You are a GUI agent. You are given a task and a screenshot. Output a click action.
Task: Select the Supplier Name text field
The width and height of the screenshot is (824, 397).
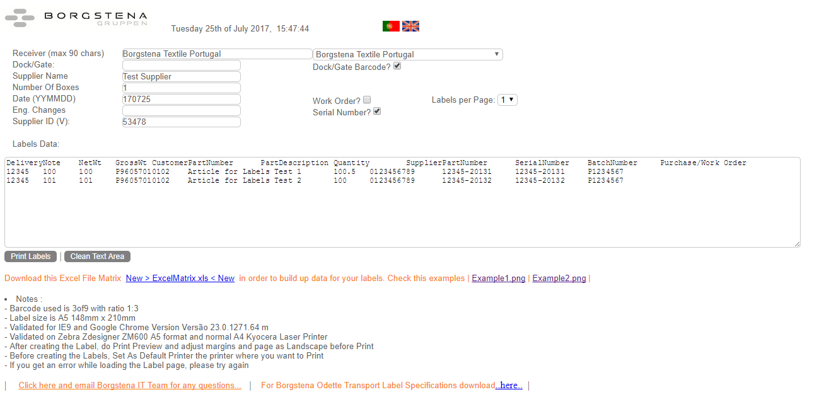coord(181,76)
